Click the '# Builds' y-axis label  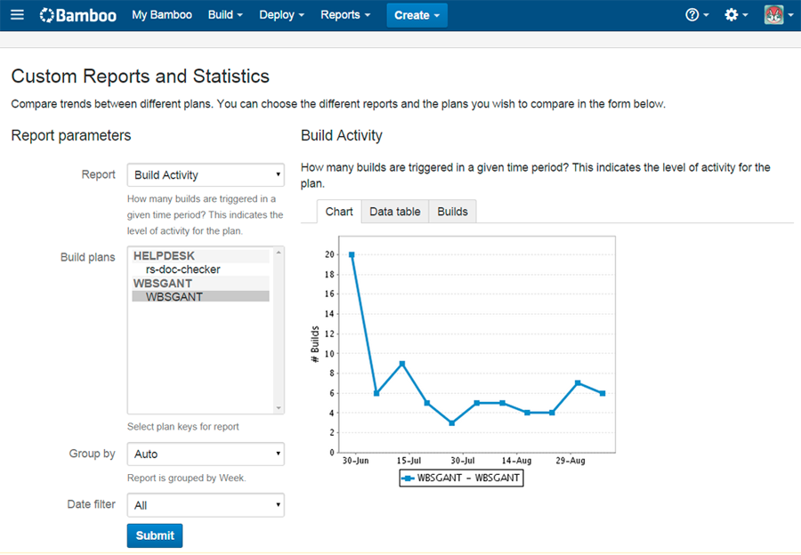click(x=315, y=344)
